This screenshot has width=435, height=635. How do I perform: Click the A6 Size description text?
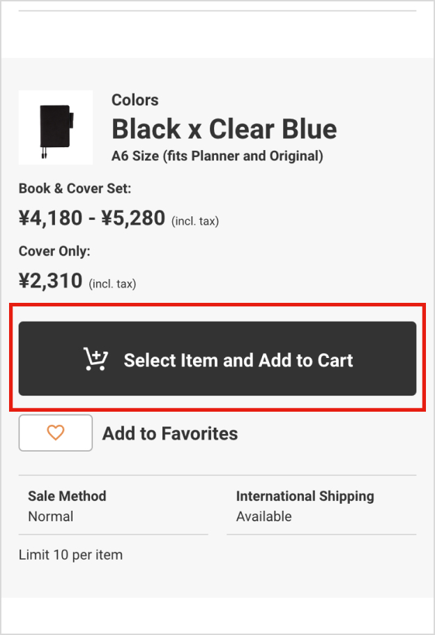point(217,156)
